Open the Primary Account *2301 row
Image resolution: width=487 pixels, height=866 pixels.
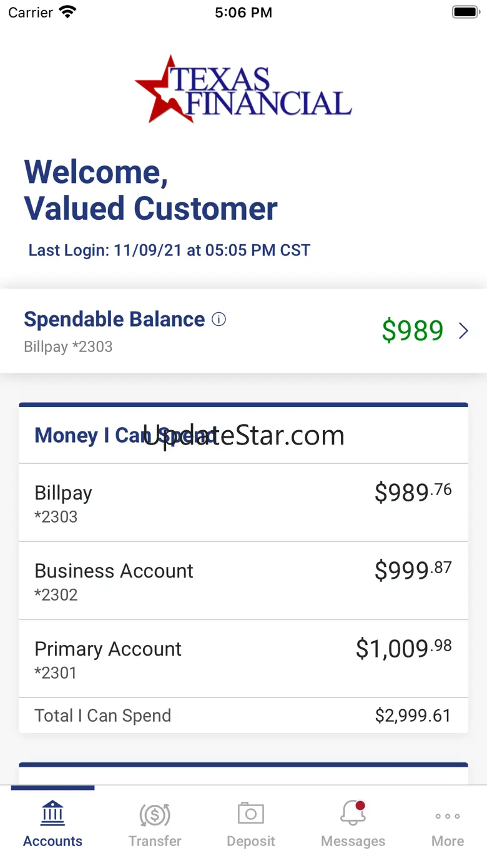(x=243, y=659)
